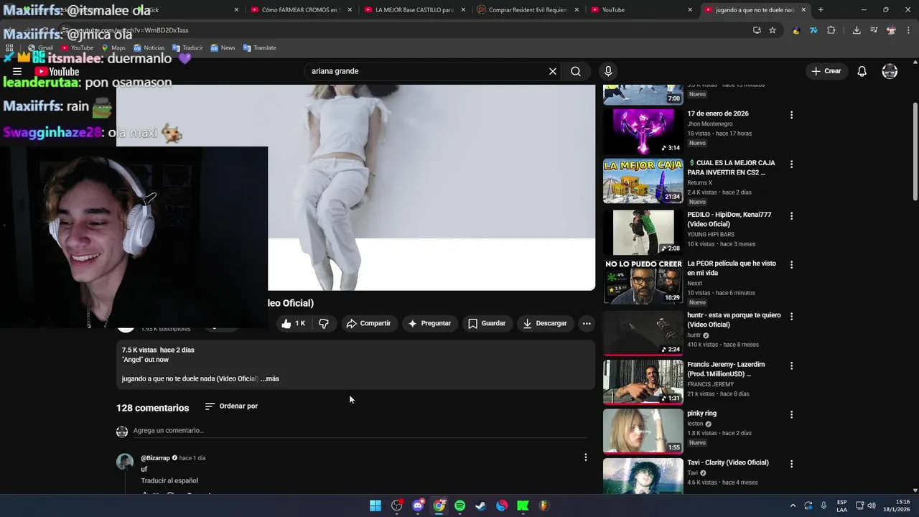Open Discord from the taskbar

click(x=418, y=506)
